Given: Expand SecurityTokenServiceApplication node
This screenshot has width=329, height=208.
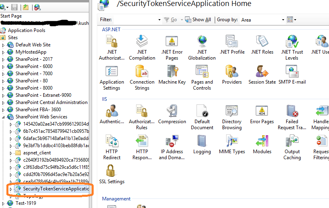Looking at the screenshot, I should [x=11, y=189].
